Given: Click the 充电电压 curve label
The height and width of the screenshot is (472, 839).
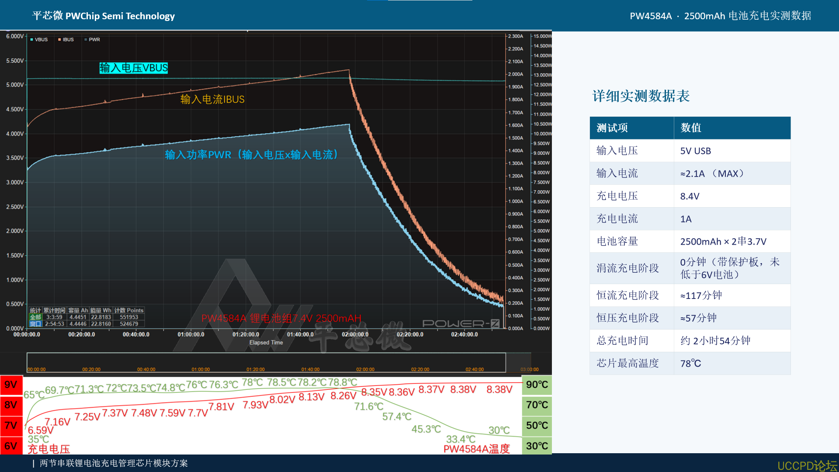Looking at the screenshot, I should coord(49,449).
